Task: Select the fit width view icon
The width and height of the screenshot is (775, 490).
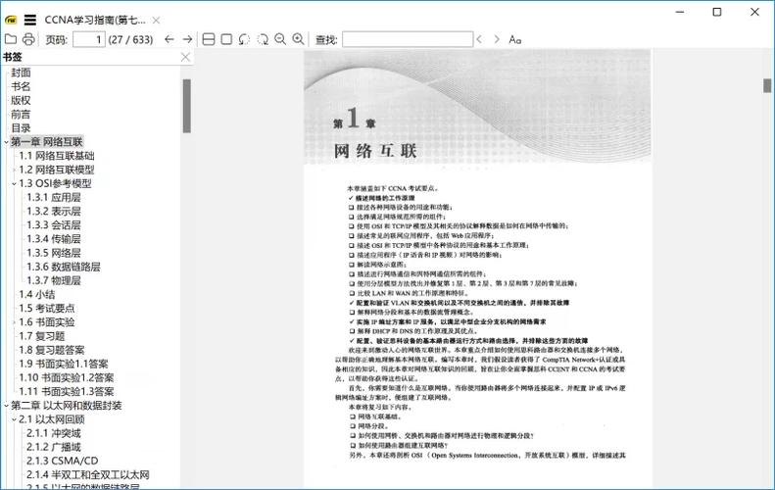Action: point(209,39)
